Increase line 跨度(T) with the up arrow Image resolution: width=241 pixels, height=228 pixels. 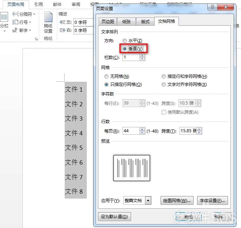pyautogui.click(x=199, y=129)
